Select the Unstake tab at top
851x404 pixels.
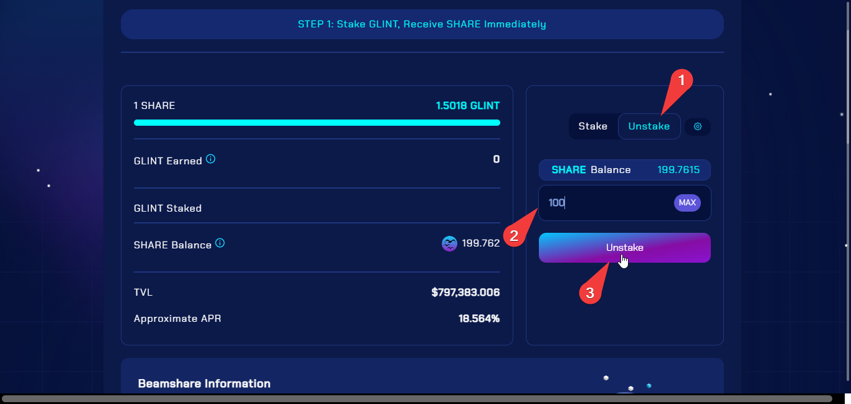point(649,126)
